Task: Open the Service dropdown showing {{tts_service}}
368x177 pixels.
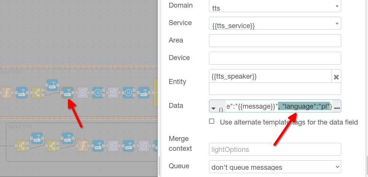Action: coord(275,23)
